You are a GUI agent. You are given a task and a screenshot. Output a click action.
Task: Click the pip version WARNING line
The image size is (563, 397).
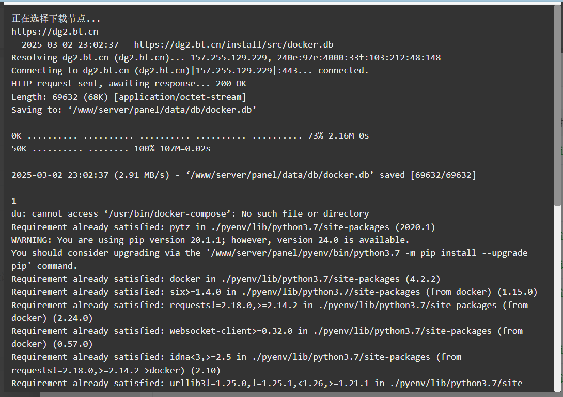[210, 240]
